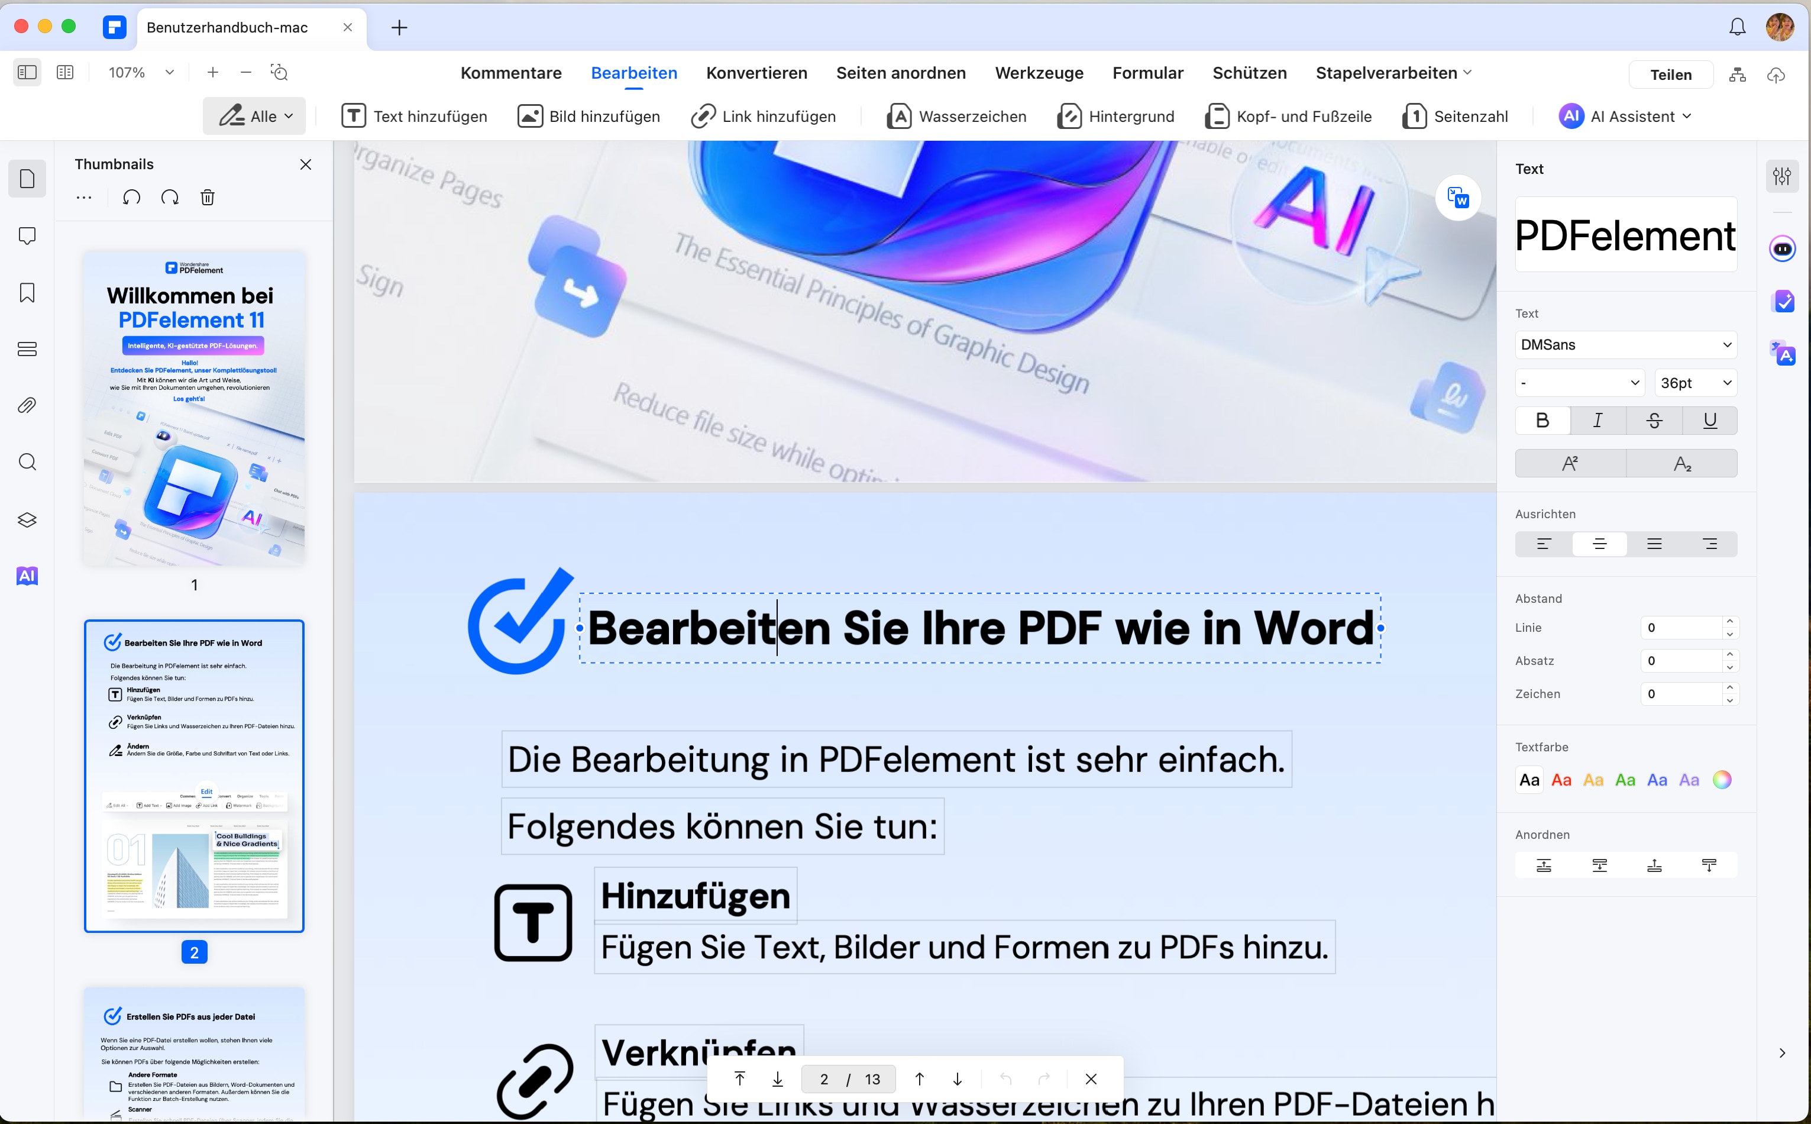Toggle bold text formatting
Viewport: 1811px width, 1124px height.
click(x=1542, y=420)
